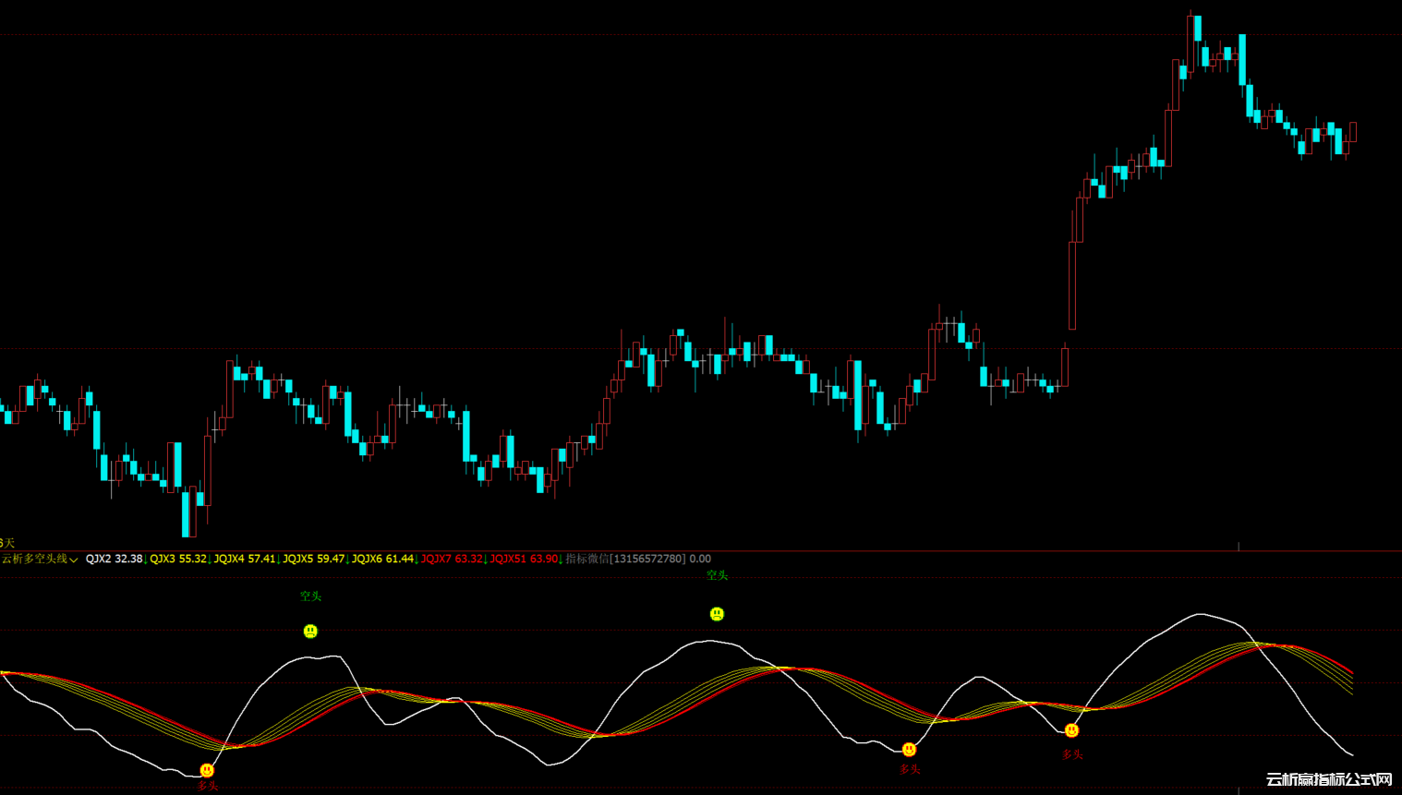Image resolution: width=1402 pixels, height=795 pixels.
Task: Click the last red candlestick on the chart
Action: point(1352,131)
